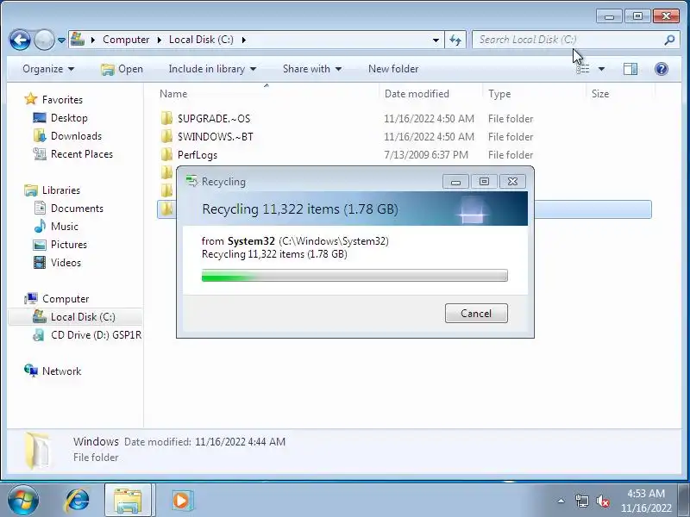Open the Documents library
Image resolution: width=690 pixels, height=517 pixels.
[x=77, y=209]
